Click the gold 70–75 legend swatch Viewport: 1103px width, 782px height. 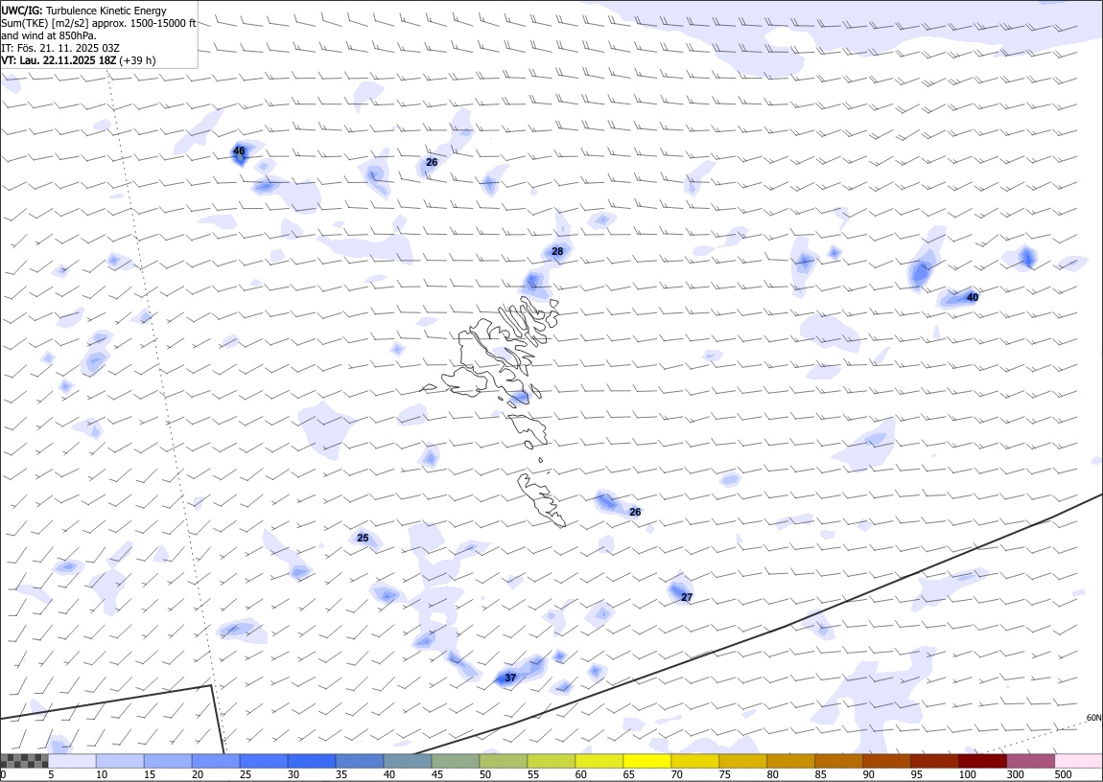point(695,761)
